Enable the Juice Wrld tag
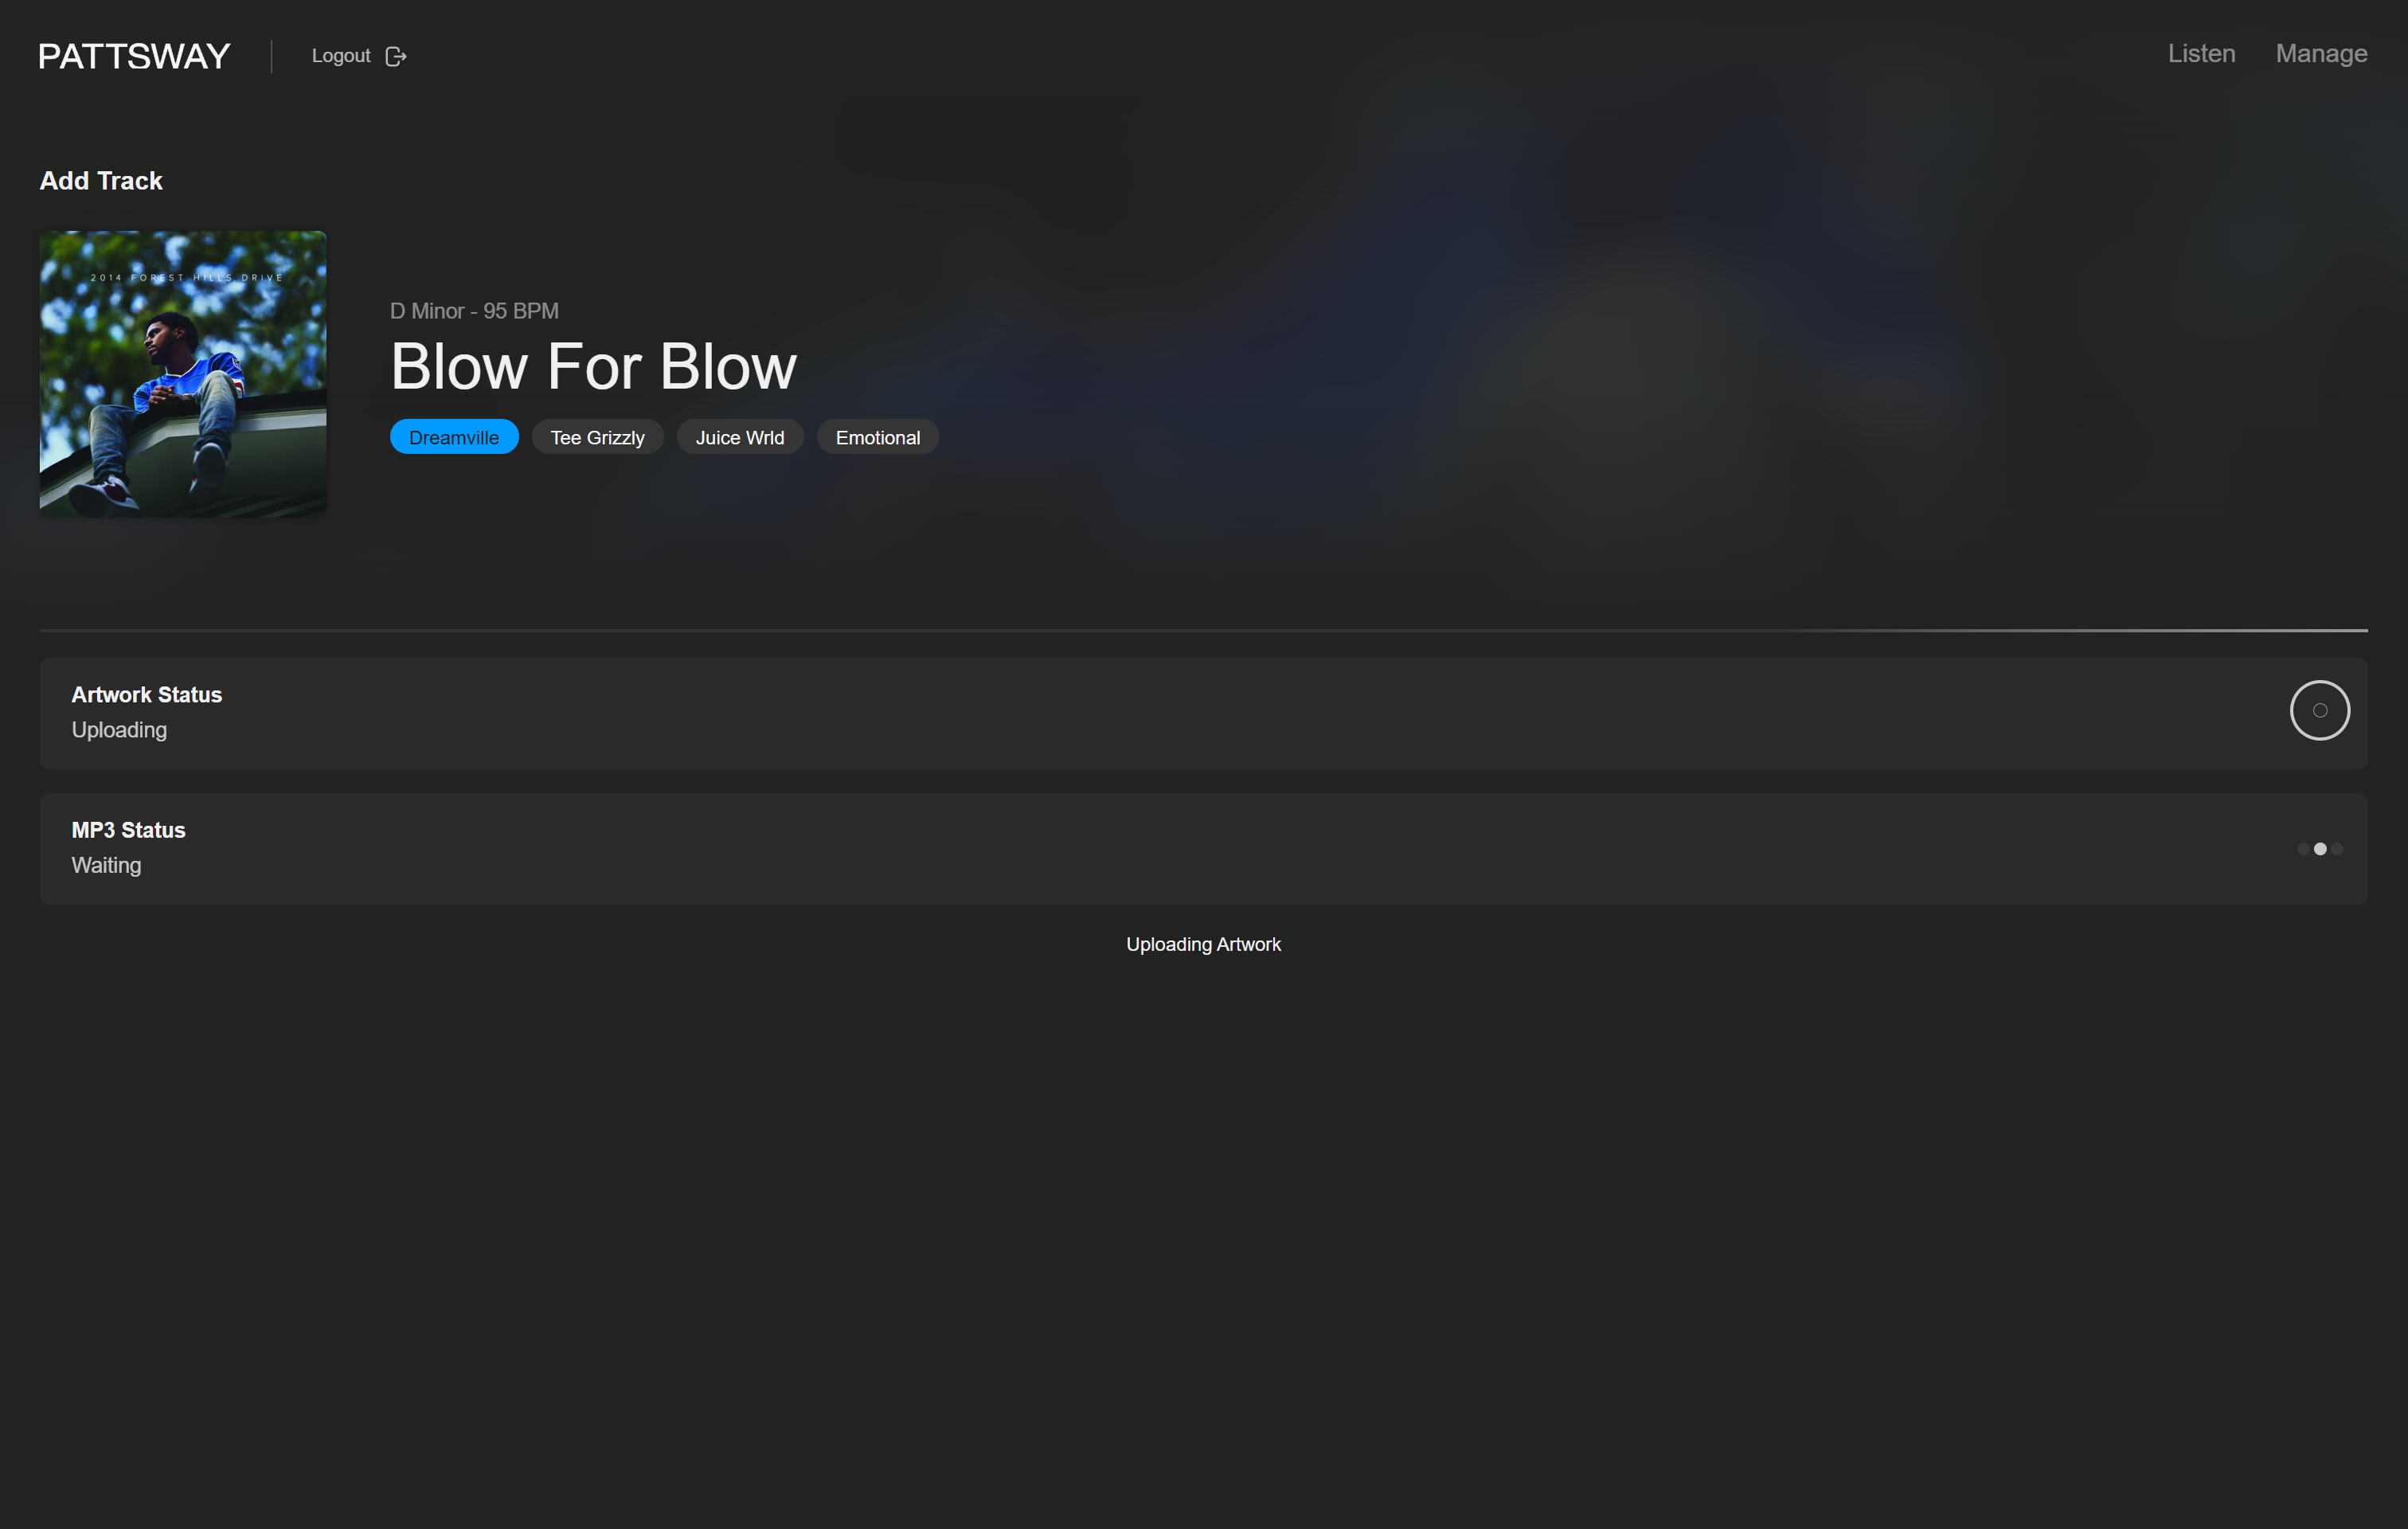Screen dimensions: 2408x1529 (740, 436)
